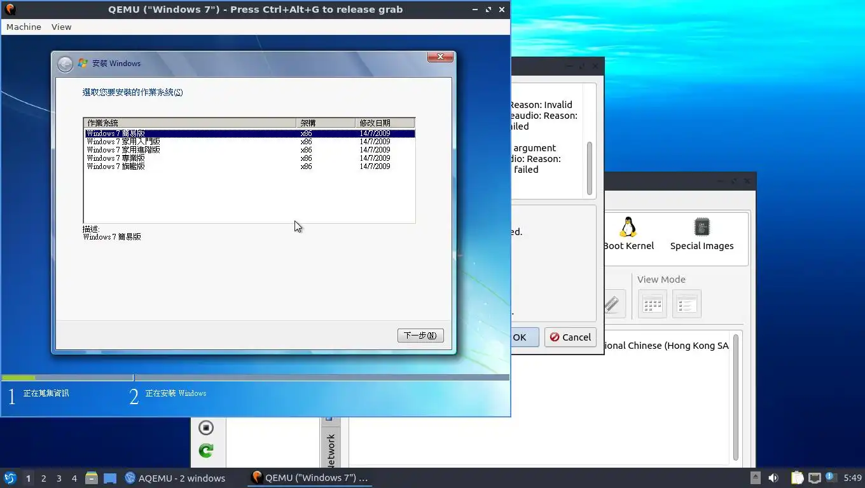
Task: Maximize the QEMU Windows 7 window
Action: coord(488,10)
